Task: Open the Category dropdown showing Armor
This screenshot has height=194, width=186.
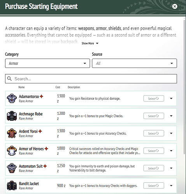Action: coord(47,63)
